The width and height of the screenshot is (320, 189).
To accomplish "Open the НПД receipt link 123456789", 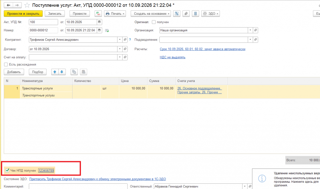I will (x=46, y=171).
